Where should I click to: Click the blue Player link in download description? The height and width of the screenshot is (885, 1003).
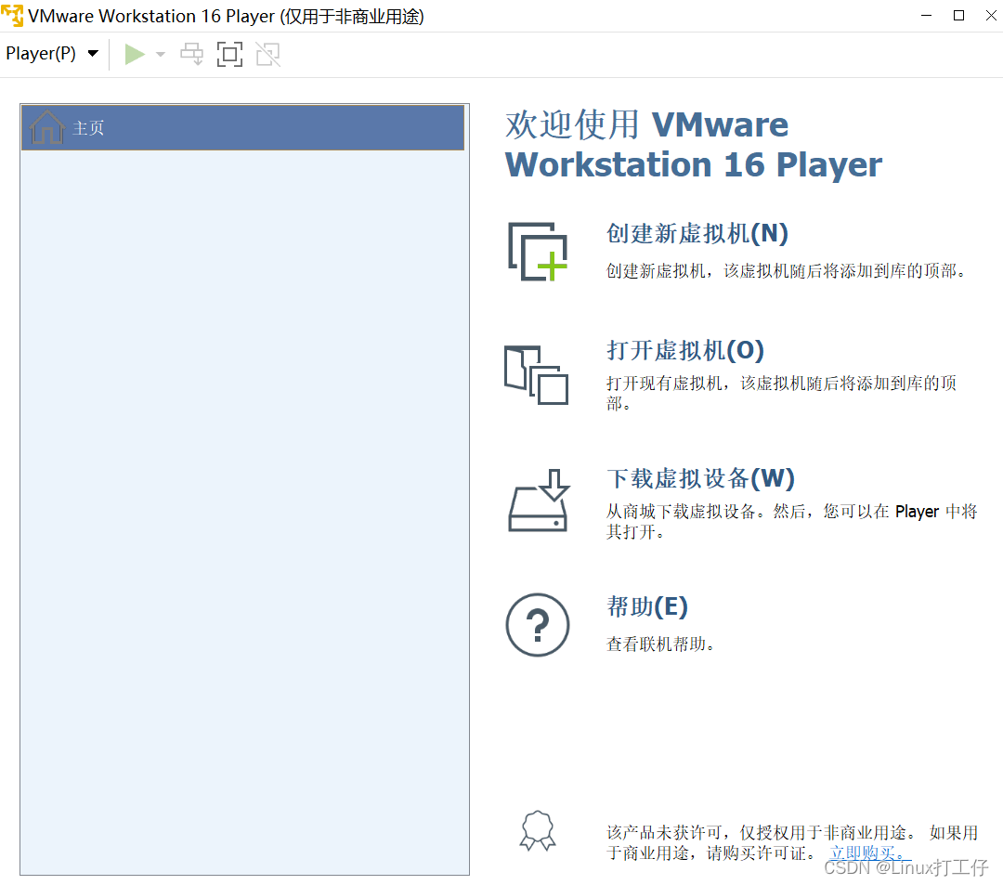(x=917, y=511)
